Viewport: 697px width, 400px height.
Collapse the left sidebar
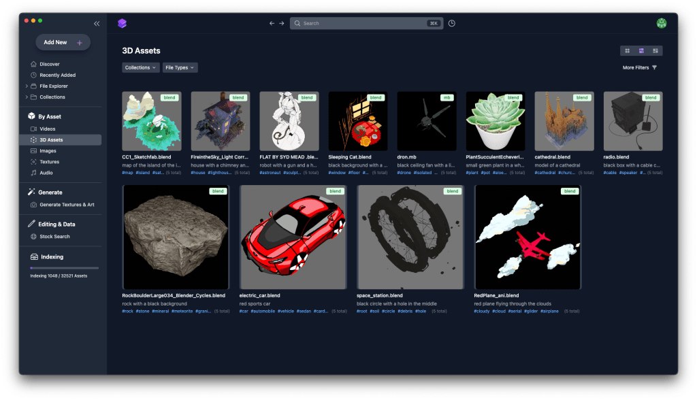(96, 22)
